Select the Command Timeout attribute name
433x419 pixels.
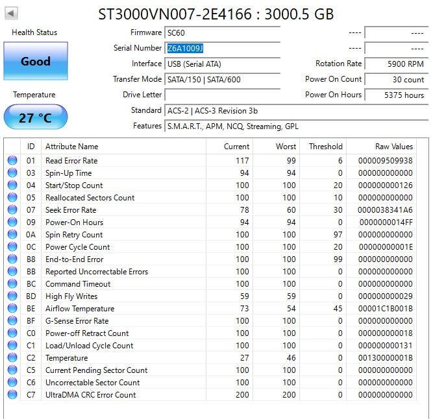(78, 284)
